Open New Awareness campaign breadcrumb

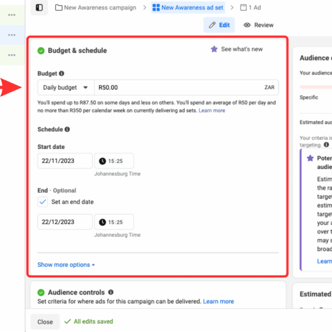click(x=95, y=8)
